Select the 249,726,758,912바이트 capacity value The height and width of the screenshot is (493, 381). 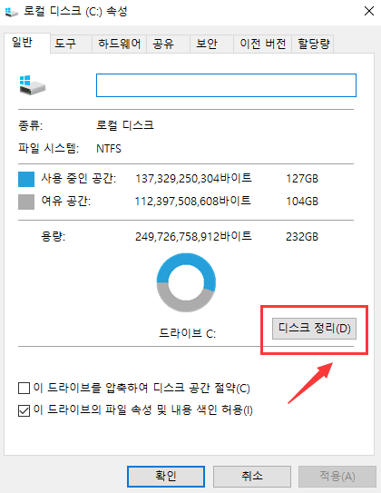[x=193, y=236]
